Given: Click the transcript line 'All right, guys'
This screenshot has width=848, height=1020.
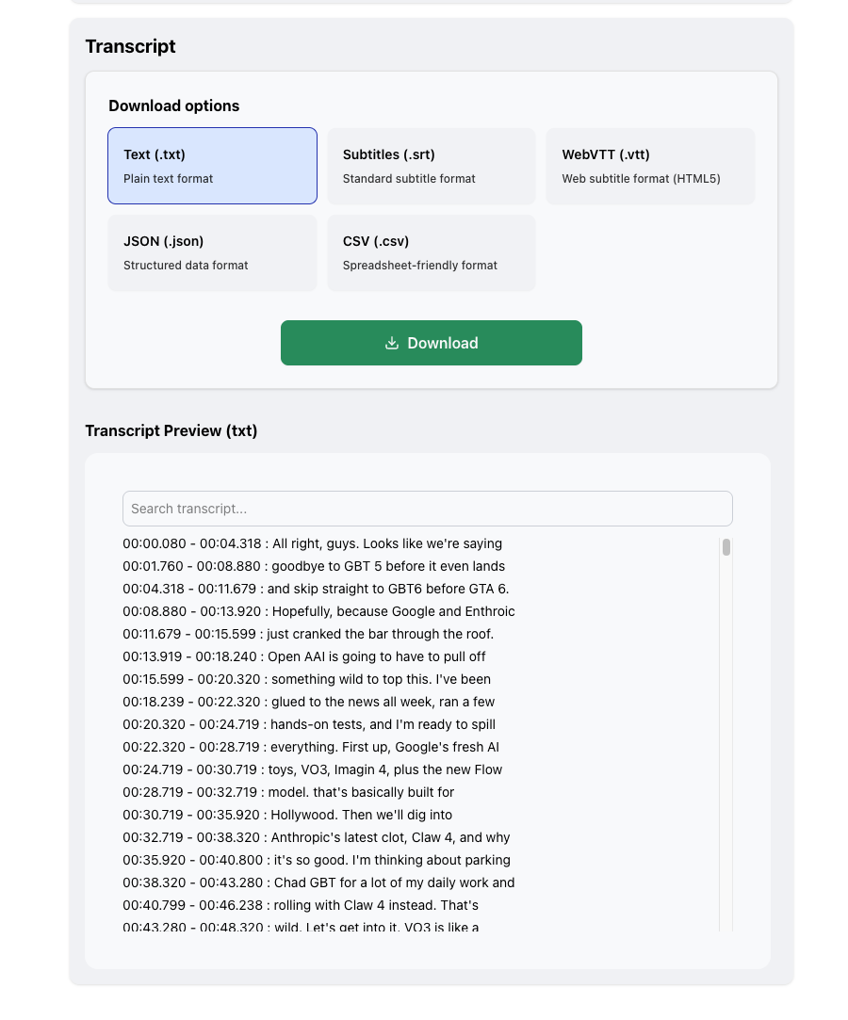Looking at the screenshot, I should click(x=313, y=543).
